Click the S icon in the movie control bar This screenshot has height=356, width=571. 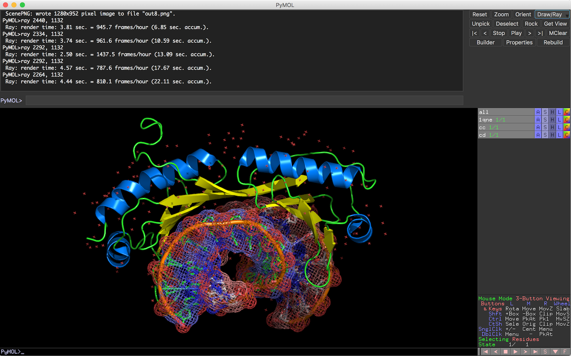tap(545, 351)
